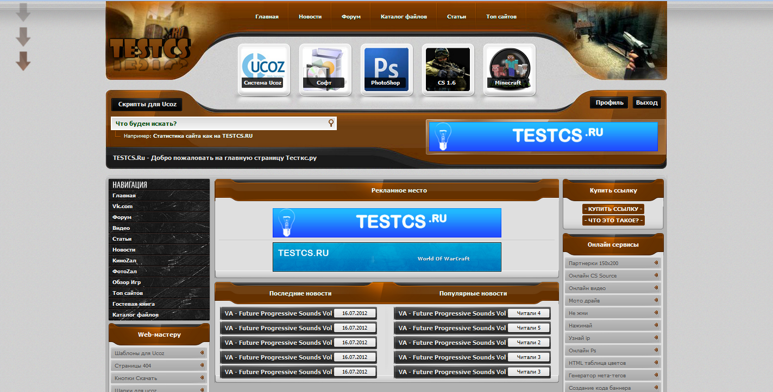Select Топ сайтов in the Навигация sidebar
The height and width of the screenshot is (392, 773).
tap(159, 293)
